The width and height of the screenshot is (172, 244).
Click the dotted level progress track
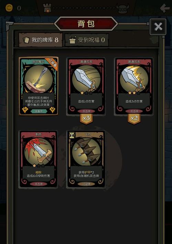click(84, 8)
